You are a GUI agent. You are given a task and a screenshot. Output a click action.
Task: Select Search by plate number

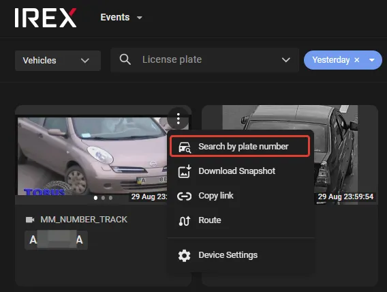(240, 146)
